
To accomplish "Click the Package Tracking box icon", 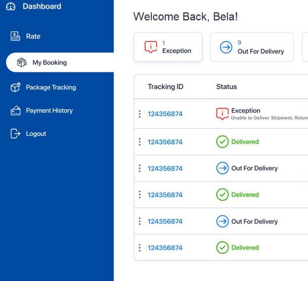I will (x=15, y=87).
